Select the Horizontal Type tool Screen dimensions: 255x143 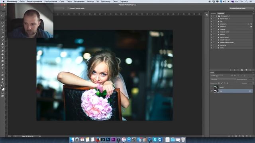[2, 68]
